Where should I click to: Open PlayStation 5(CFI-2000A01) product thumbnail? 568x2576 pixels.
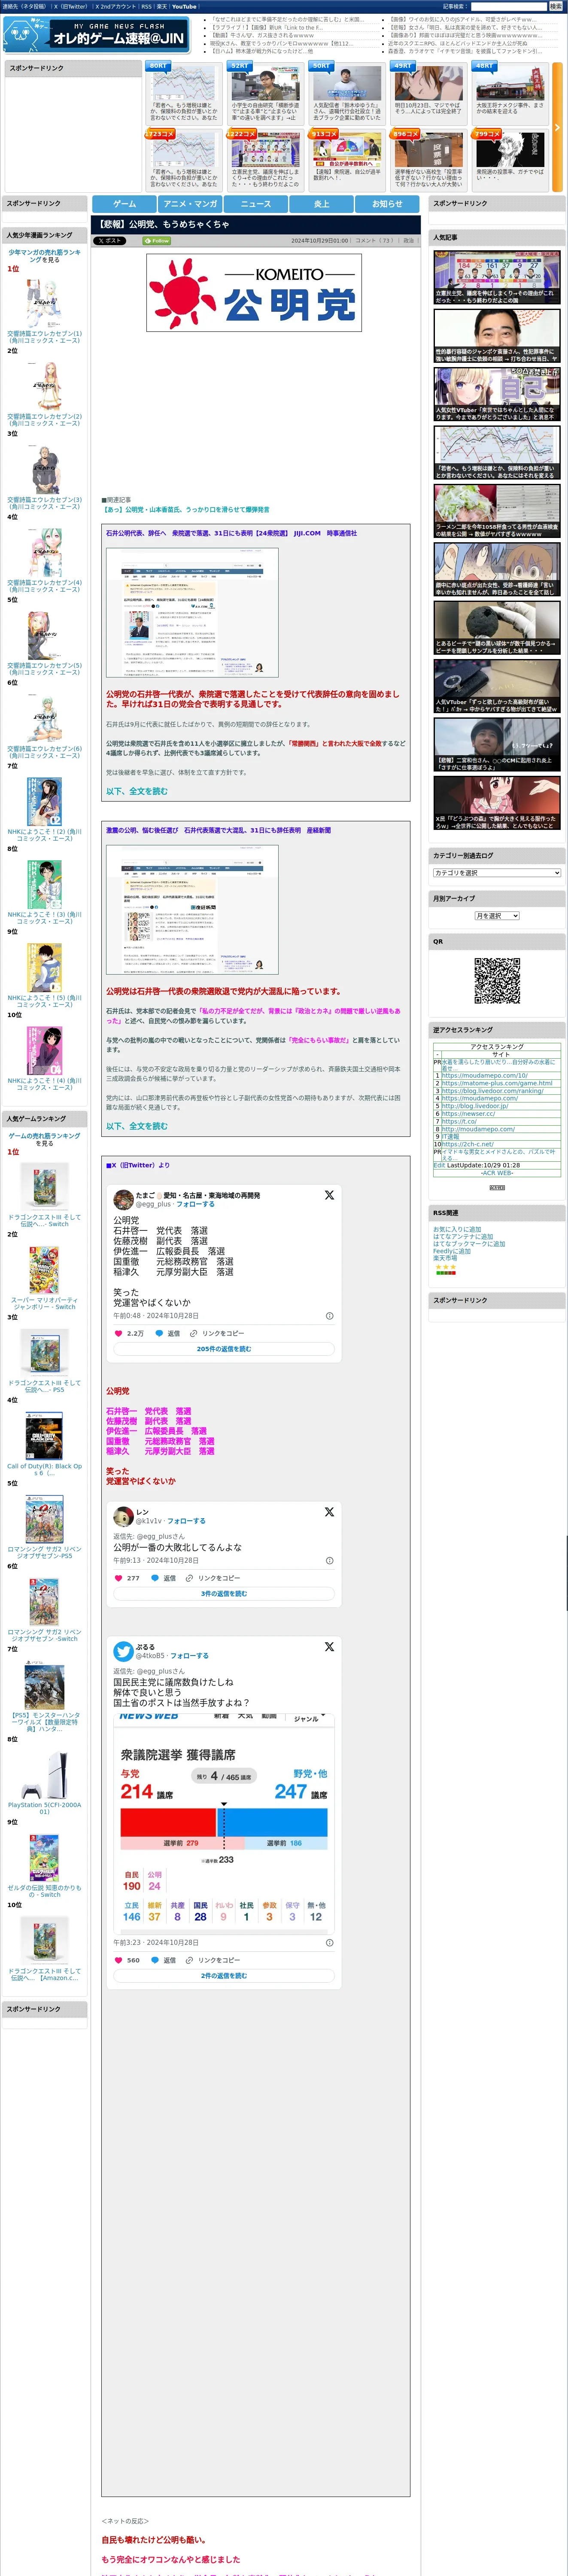44,1774
